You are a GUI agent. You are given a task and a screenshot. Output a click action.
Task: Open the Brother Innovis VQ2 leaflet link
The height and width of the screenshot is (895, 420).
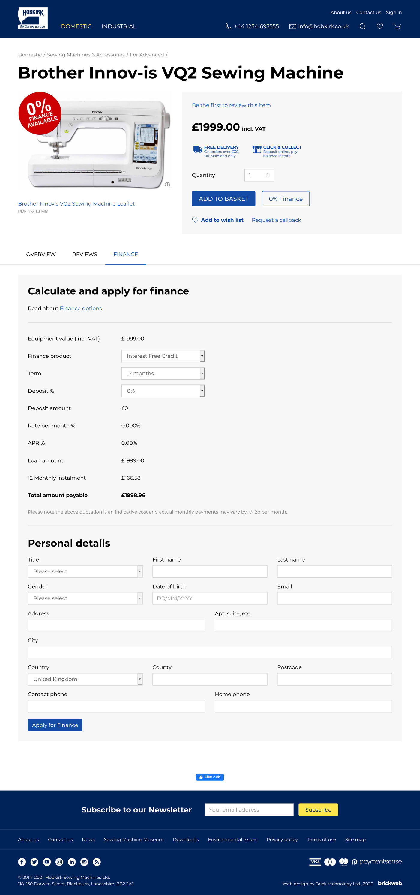click(x=76, y=203)
